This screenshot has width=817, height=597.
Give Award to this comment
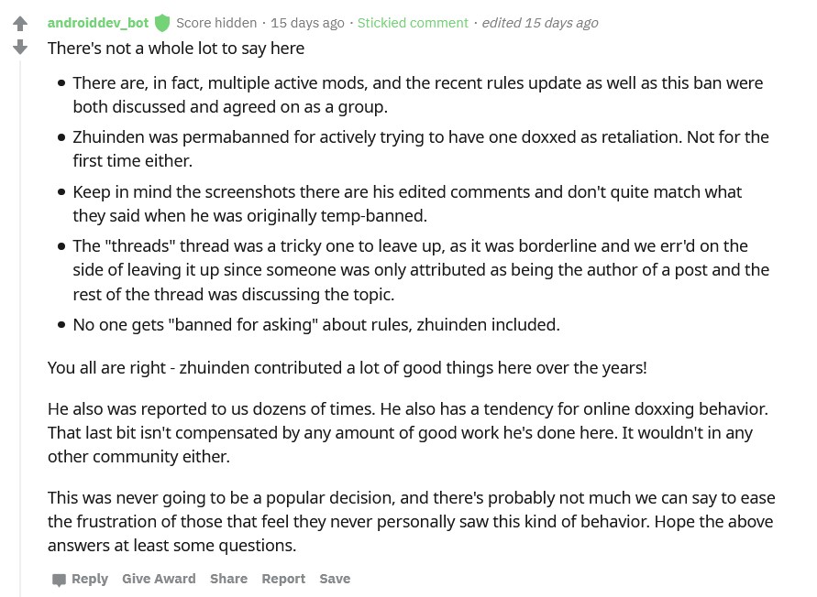pos(159,579)
